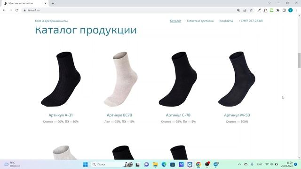Click the share page icon

click(245, 10)
